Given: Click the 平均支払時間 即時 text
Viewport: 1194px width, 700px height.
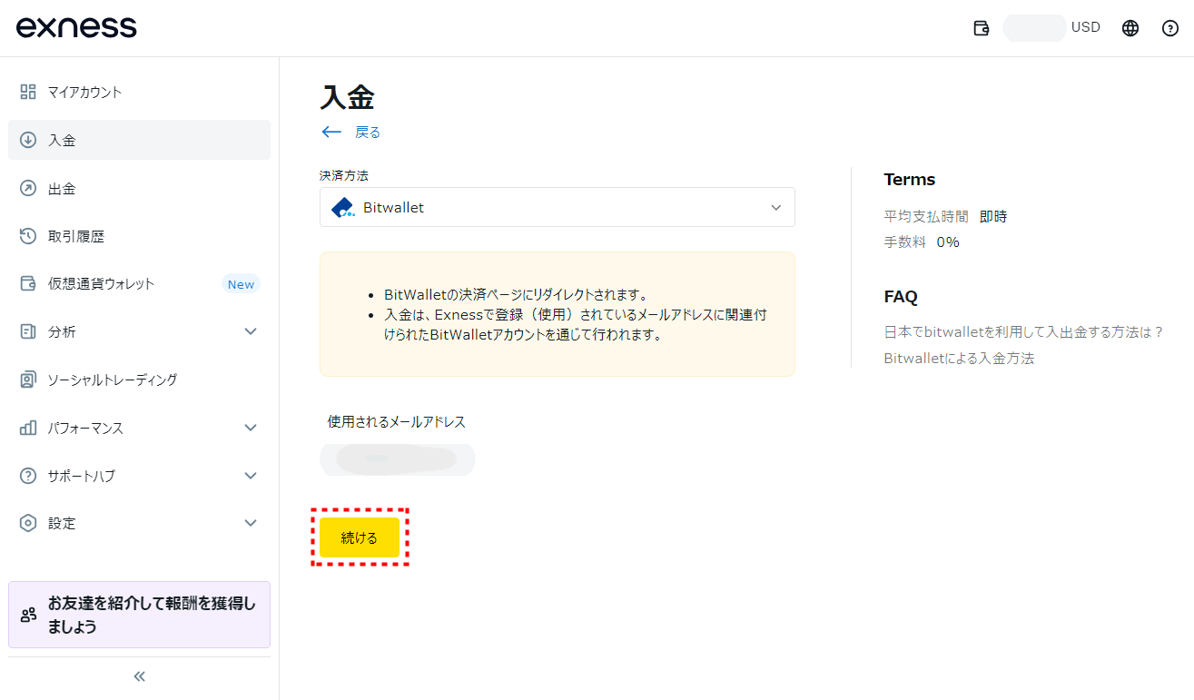Looking at the screenshot, I should click(x=945, y=217).
